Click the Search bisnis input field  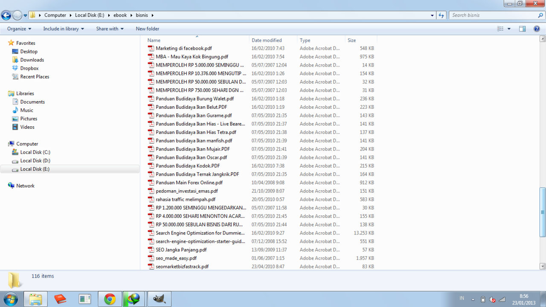click(494, 15)
